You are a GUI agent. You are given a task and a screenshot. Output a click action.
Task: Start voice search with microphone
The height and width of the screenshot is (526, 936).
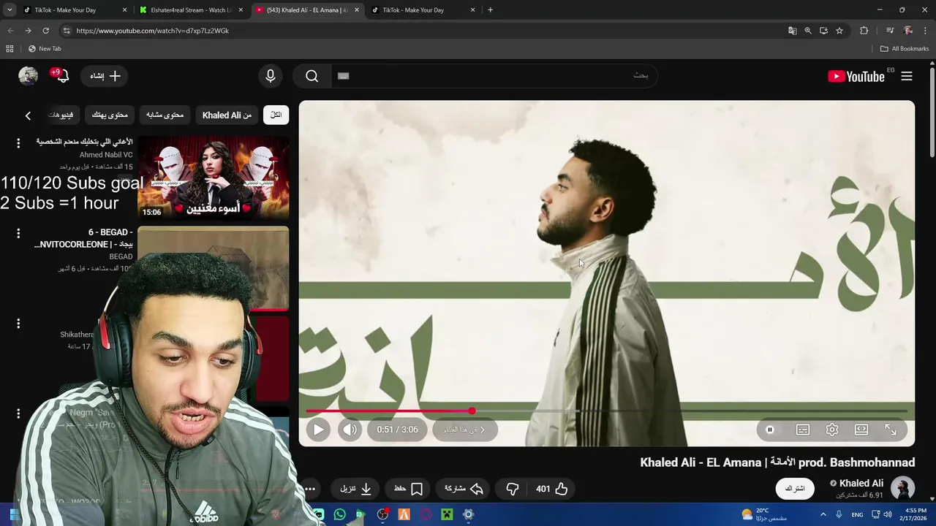tap(271, 76)
